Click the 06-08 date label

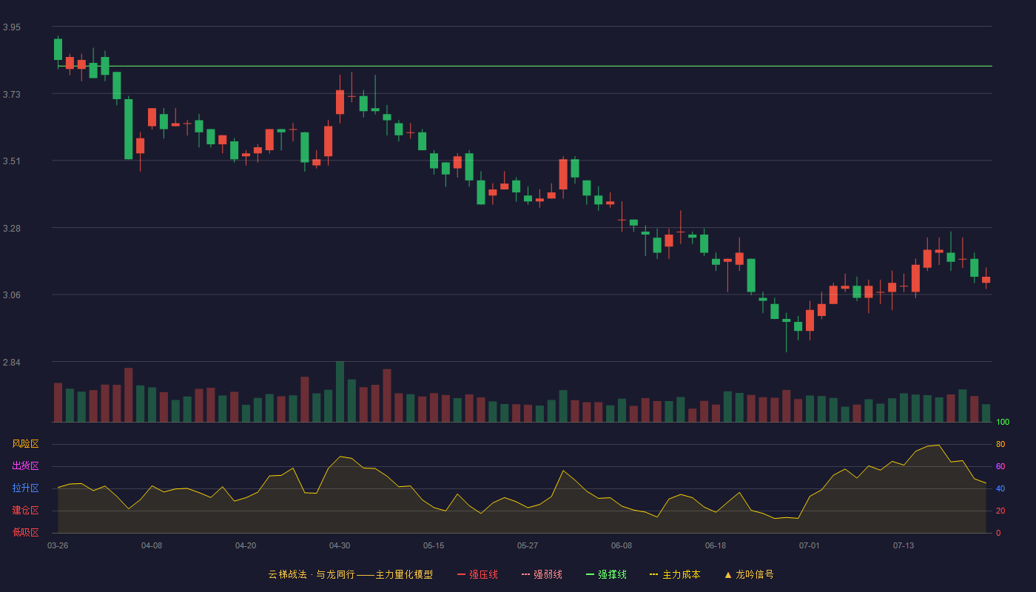[x=622, y=545]
